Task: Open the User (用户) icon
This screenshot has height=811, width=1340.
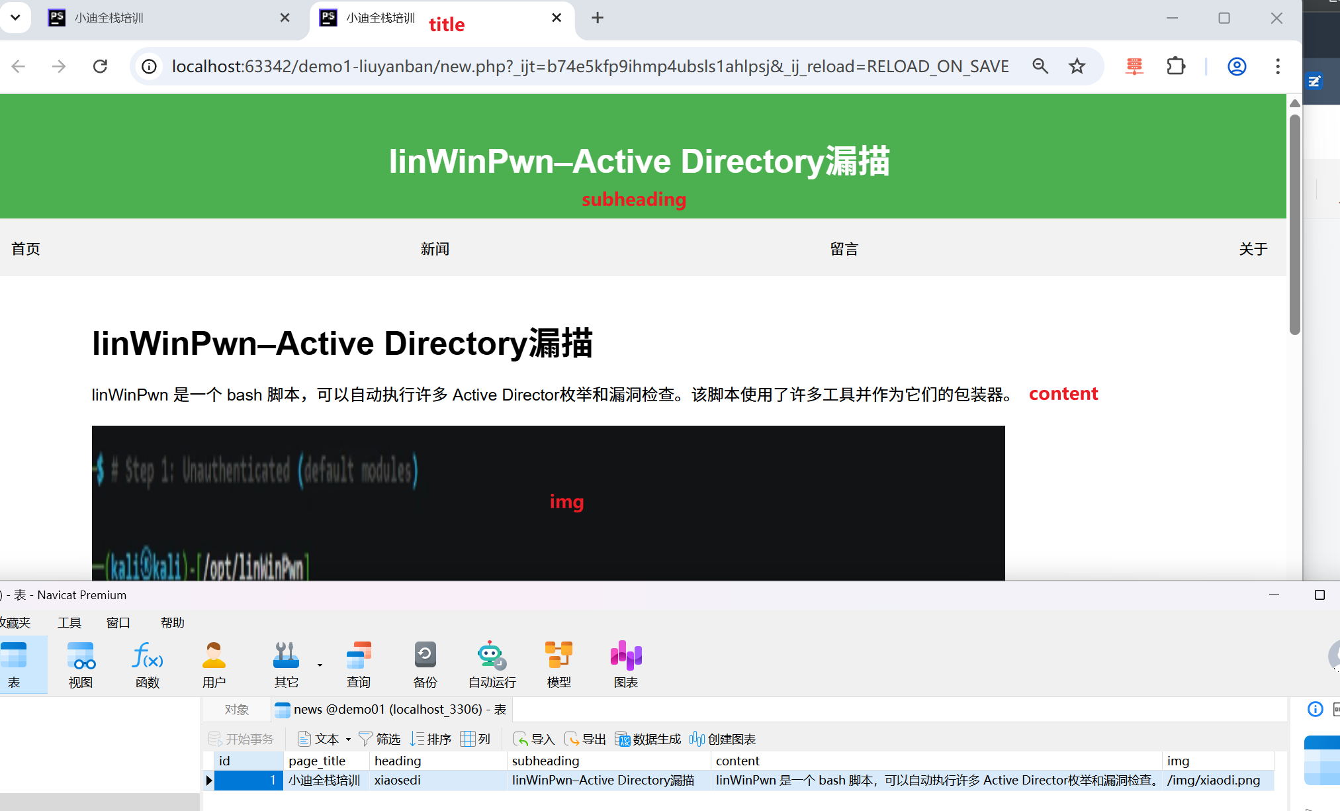Action: tap(214, 664)
